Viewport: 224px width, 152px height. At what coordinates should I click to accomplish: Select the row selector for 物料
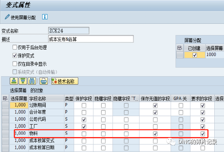5,133
